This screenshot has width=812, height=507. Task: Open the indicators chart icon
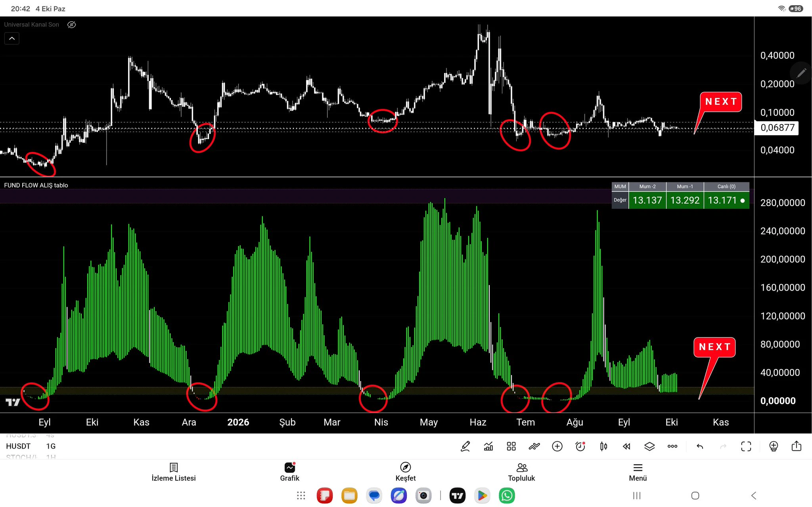pos(488,446)
